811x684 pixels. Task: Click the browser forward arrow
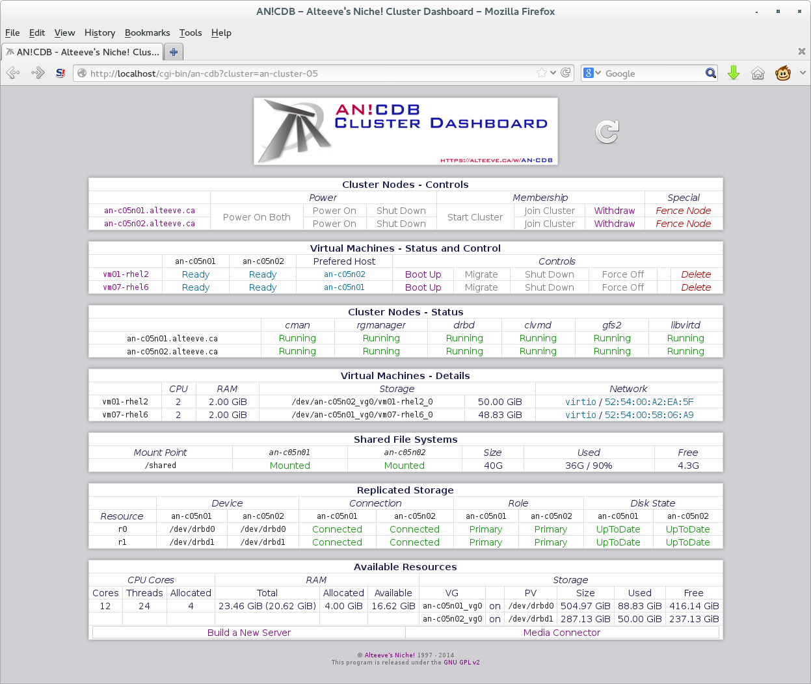pyautogui.click(x=38, y=73)
